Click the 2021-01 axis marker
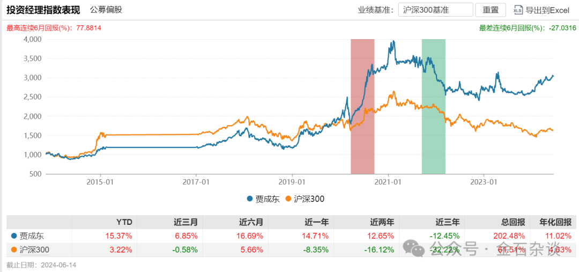This screenshot has width=579, height=272. pyautogui.click(x=388, y=182)
